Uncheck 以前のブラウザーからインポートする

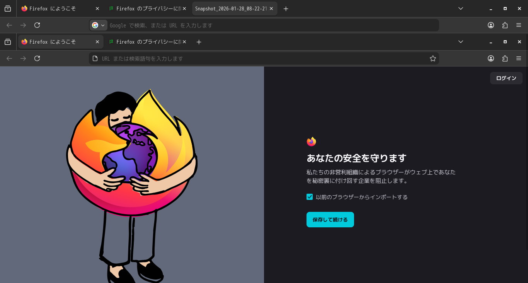310,197
